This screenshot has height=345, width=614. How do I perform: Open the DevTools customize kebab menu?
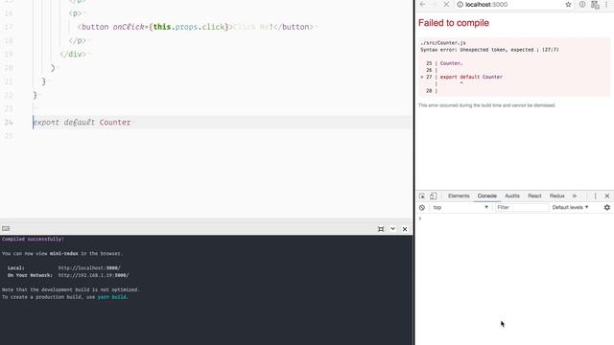tap(595, 195)
